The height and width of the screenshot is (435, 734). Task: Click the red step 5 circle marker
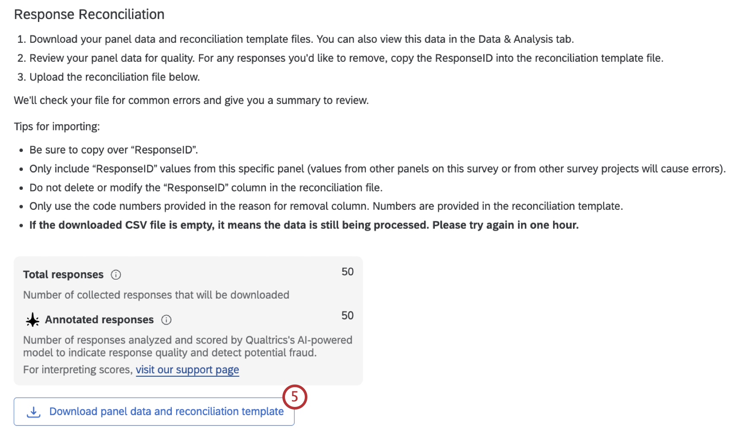295,397
